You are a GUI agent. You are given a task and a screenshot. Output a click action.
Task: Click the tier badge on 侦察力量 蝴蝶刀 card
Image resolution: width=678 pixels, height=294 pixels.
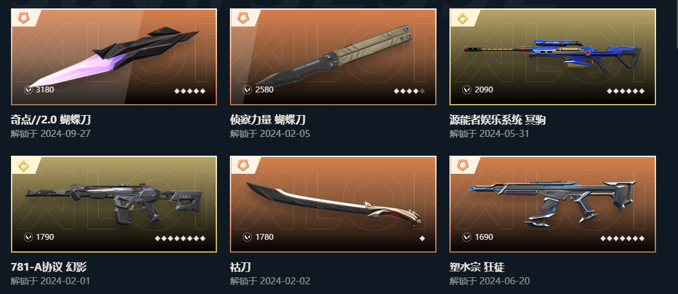coord(243,18)
